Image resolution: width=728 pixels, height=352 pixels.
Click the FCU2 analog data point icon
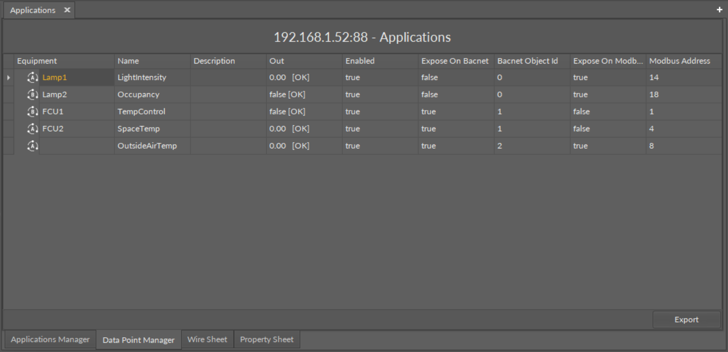tap(33, 129)
